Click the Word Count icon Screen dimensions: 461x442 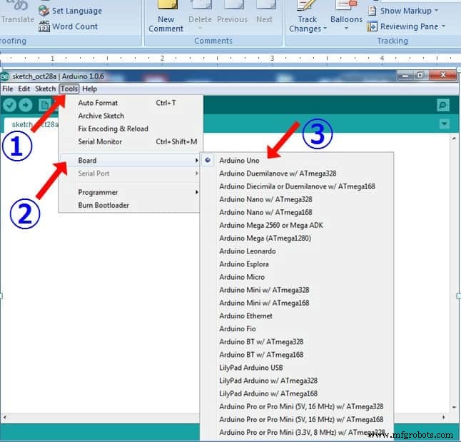[x=44, y=26]
